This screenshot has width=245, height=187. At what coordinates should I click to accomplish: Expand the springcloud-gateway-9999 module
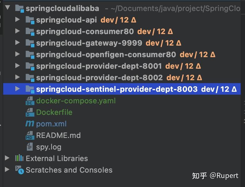(x=17, y=43)
